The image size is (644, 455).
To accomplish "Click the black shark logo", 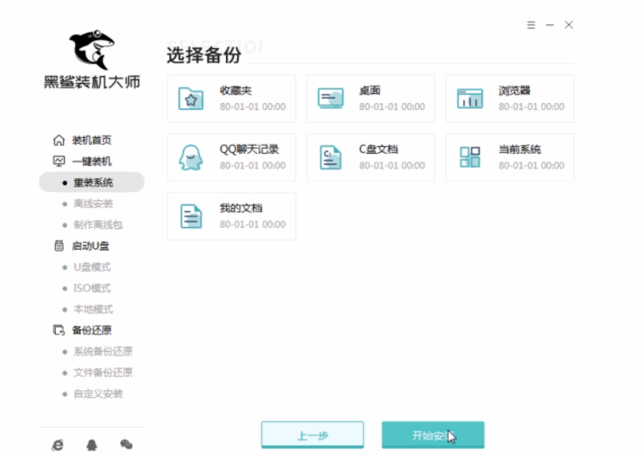I will click(x=92, y=50).
